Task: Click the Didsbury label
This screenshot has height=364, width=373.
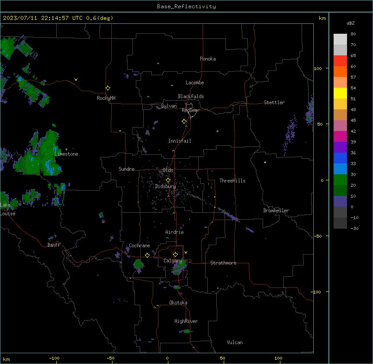Action: (166, 186)
